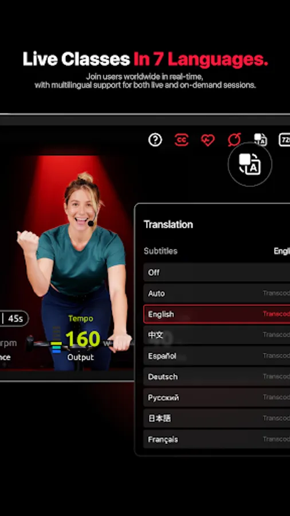Select Auto subtitle language
The height and width of the screenshot is (516, 290).
click(217, 293)
